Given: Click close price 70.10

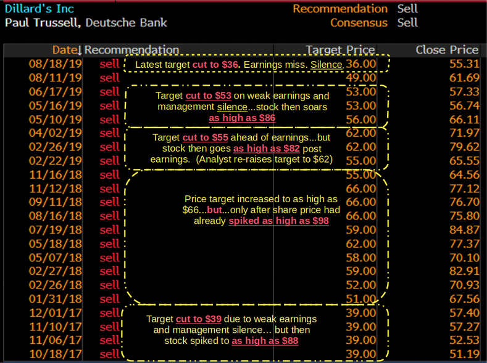Looking at the screenshot, I should pyautogui.click(x=464, y=258).
